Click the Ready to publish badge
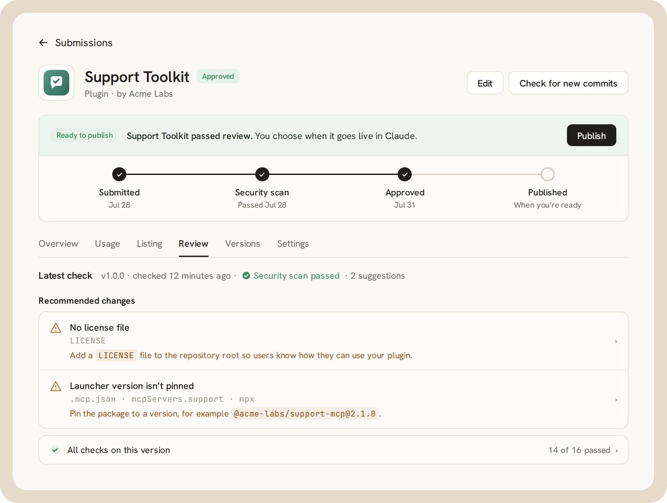 point(84,135)
